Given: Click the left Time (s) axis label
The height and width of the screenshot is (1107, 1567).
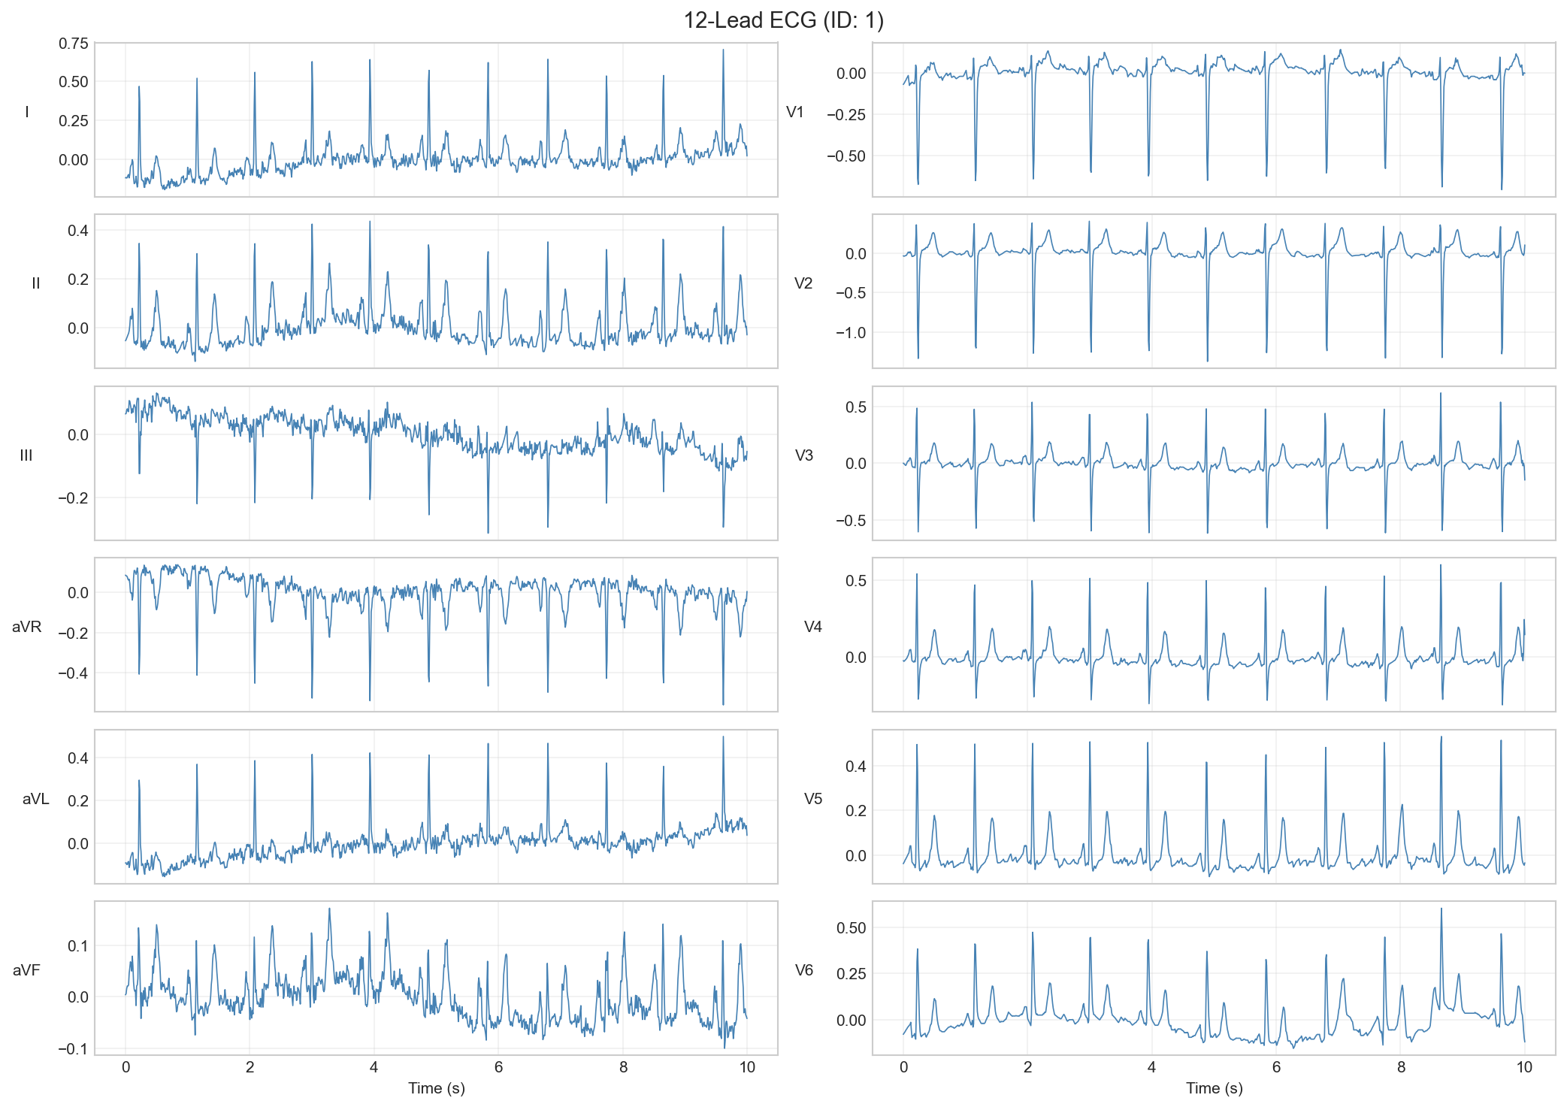Looking at the screenshot, I should [x=436, y=1088].
